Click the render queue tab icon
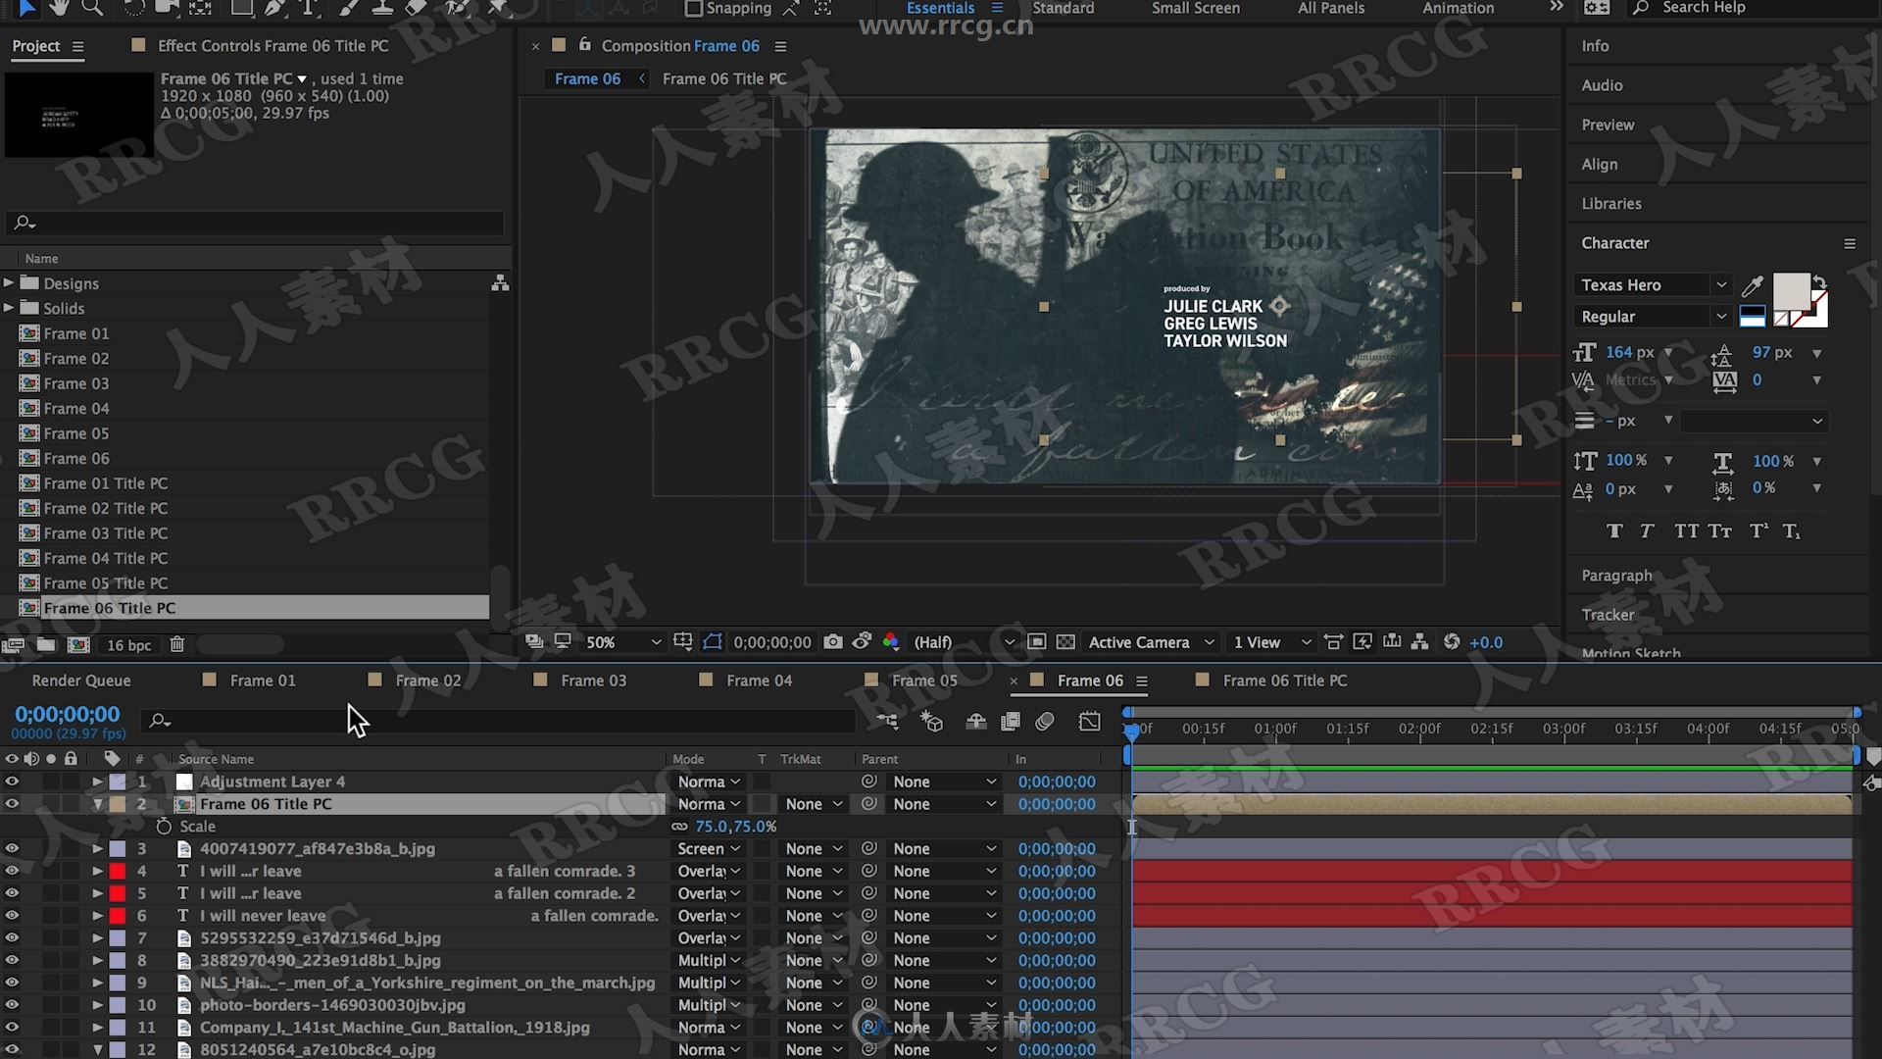This screenshot has height=1059, width=1882. pyautogui.click(x=80, y=679)
